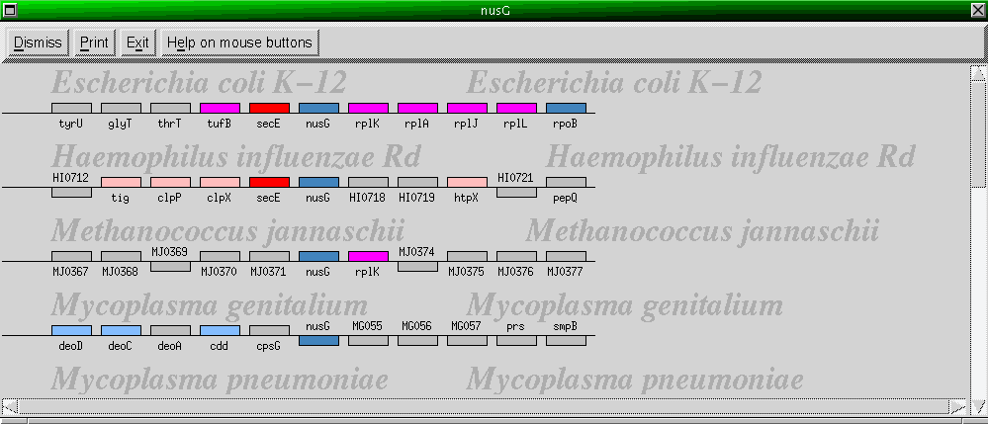Click the cdd gene box in Mycoplasma genitalium
This screenshot has height=424, width=988.
[220, 330]
